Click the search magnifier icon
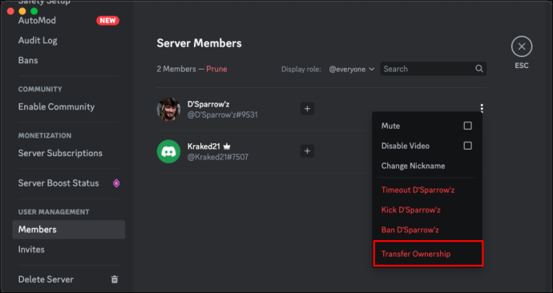This screenshot has height=293, width=553. click(x=479, y=69)
